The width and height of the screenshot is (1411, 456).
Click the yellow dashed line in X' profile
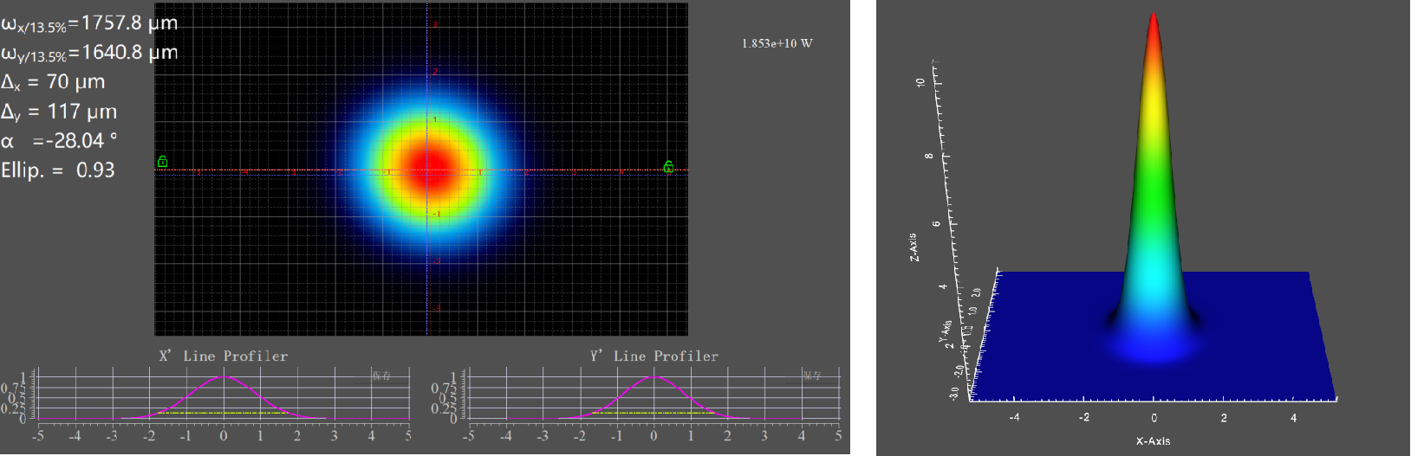pos(224,413)
